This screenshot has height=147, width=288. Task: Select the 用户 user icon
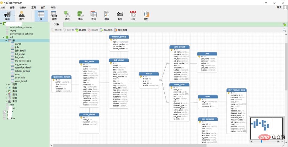[x=22, y=16]
